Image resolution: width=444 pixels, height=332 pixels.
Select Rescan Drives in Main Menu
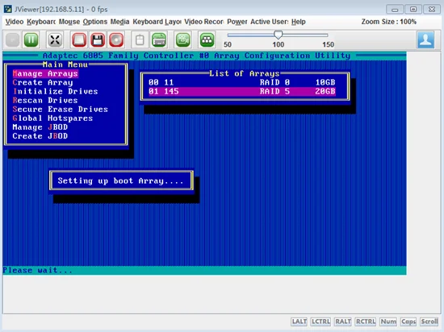pos(45,100)
